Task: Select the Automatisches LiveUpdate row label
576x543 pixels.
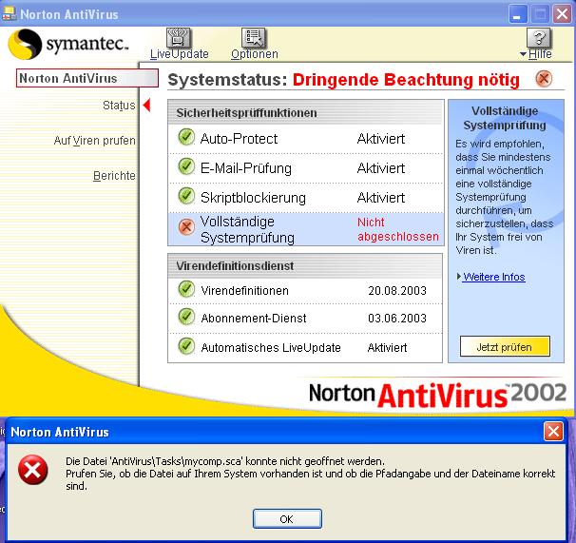Action: point(271,348)
